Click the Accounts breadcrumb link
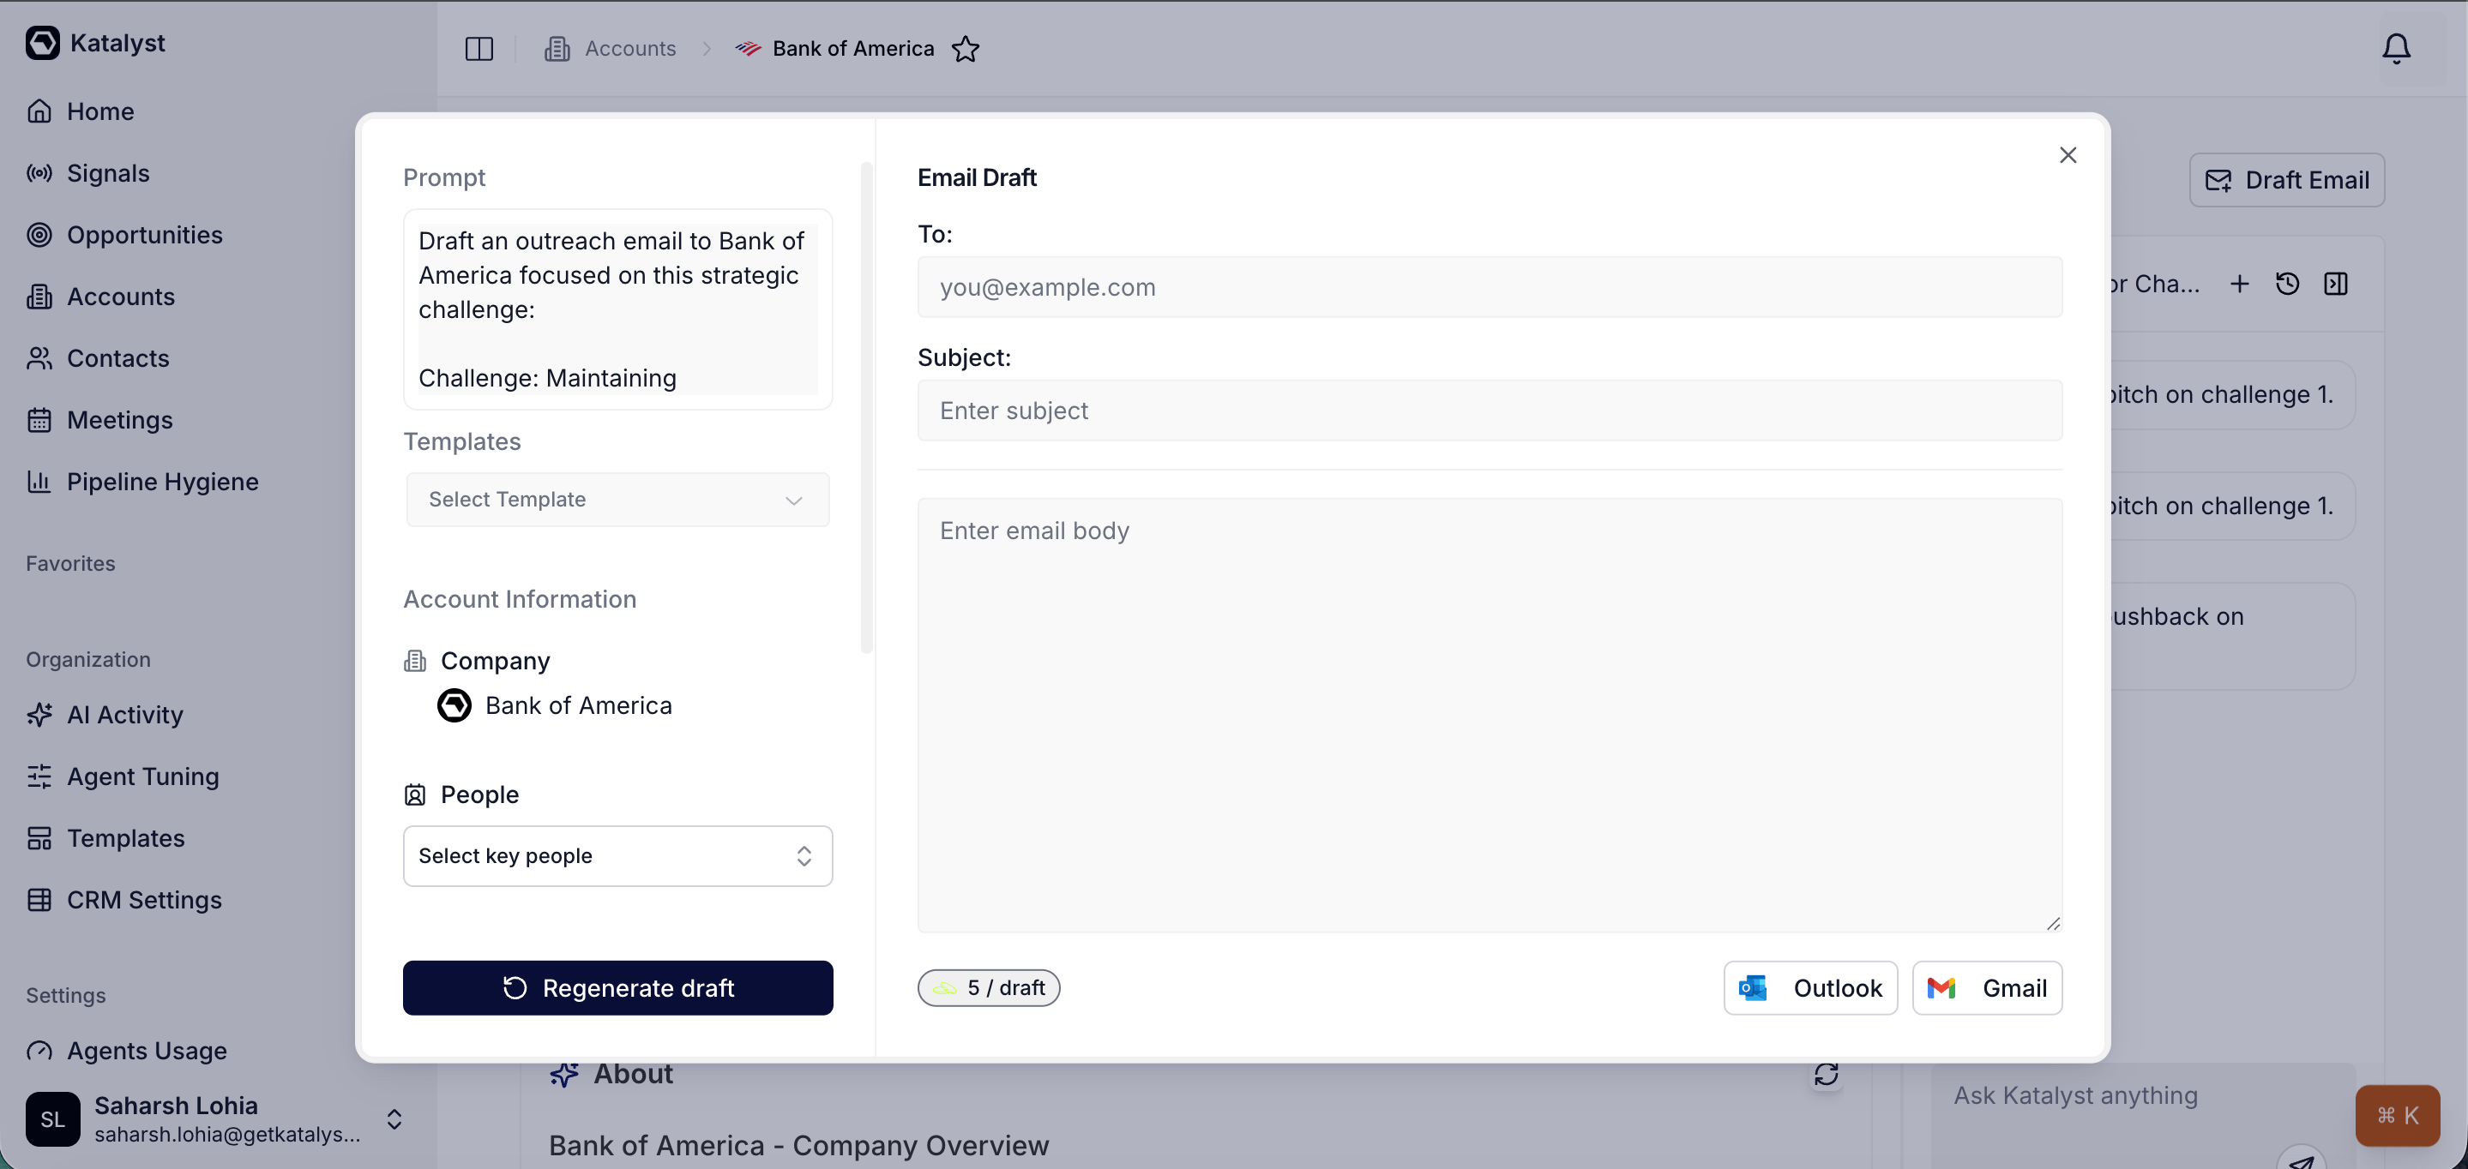 click(x=629, y=49)
